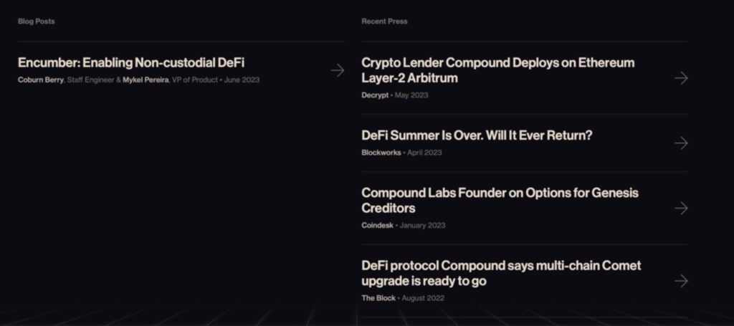Click the Coindesk source label
Screen dimensions: 734x326
(x=378, y=226)
